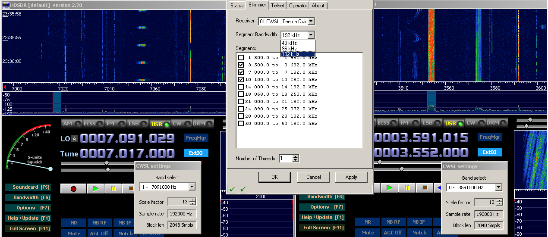Select CW mode in left HDSDR window
This screenshot has height=237, width=548.
tap(181, 124)
